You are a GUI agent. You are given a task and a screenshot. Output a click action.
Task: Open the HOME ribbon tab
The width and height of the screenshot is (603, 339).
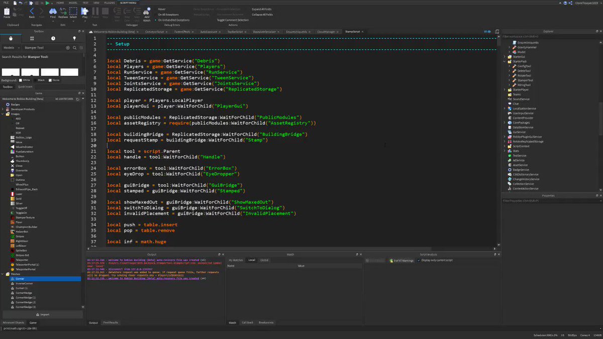[60, 3]
